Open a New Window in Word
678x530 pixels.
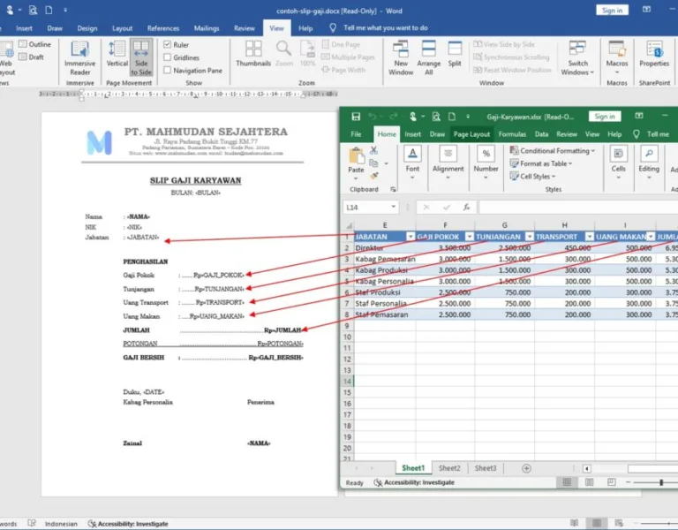coord(401,58)
